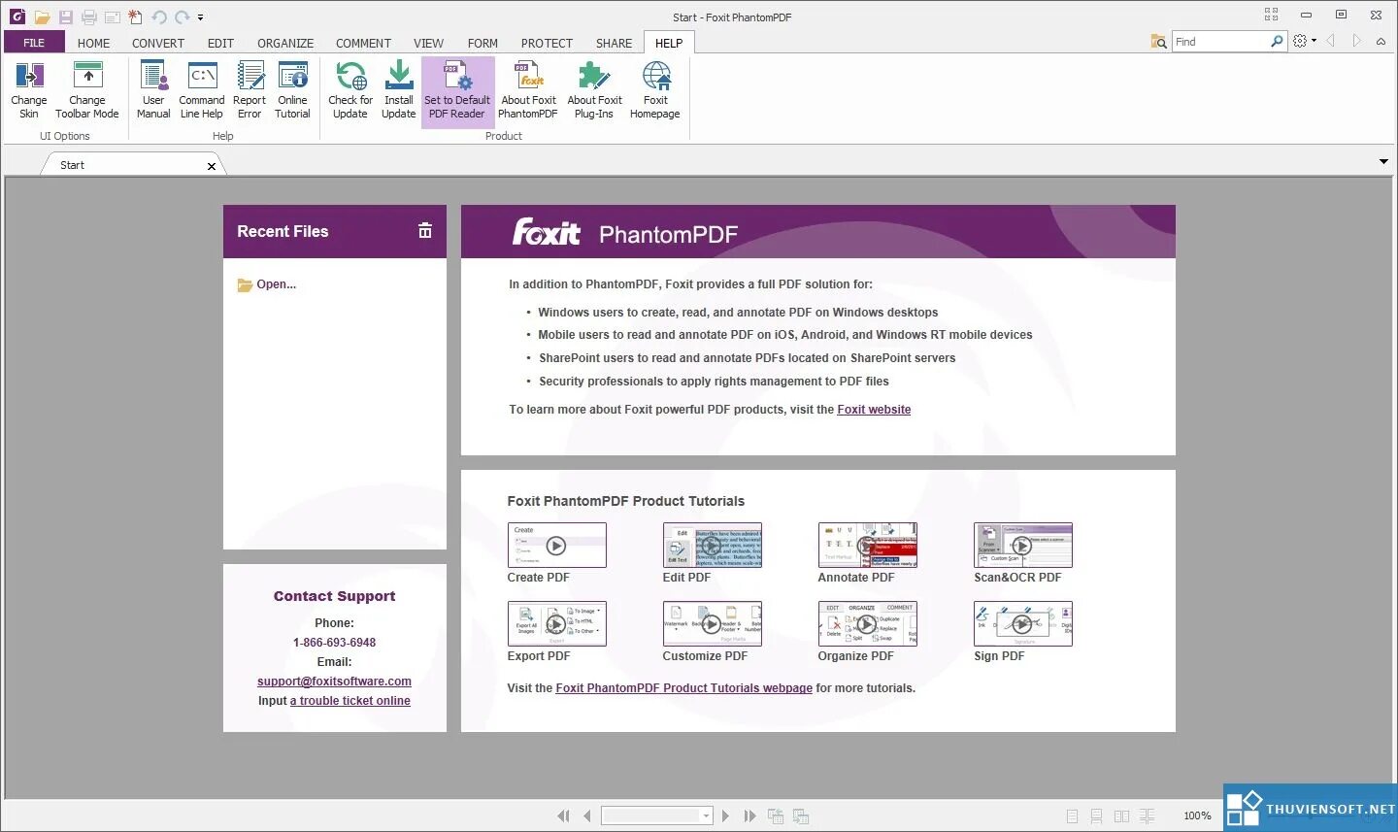The width and height of the screenshot is (1398, 832).
Task: Open Foxit PhantomPDF Product Tutorials webpage link
Action: click(683, 688)
